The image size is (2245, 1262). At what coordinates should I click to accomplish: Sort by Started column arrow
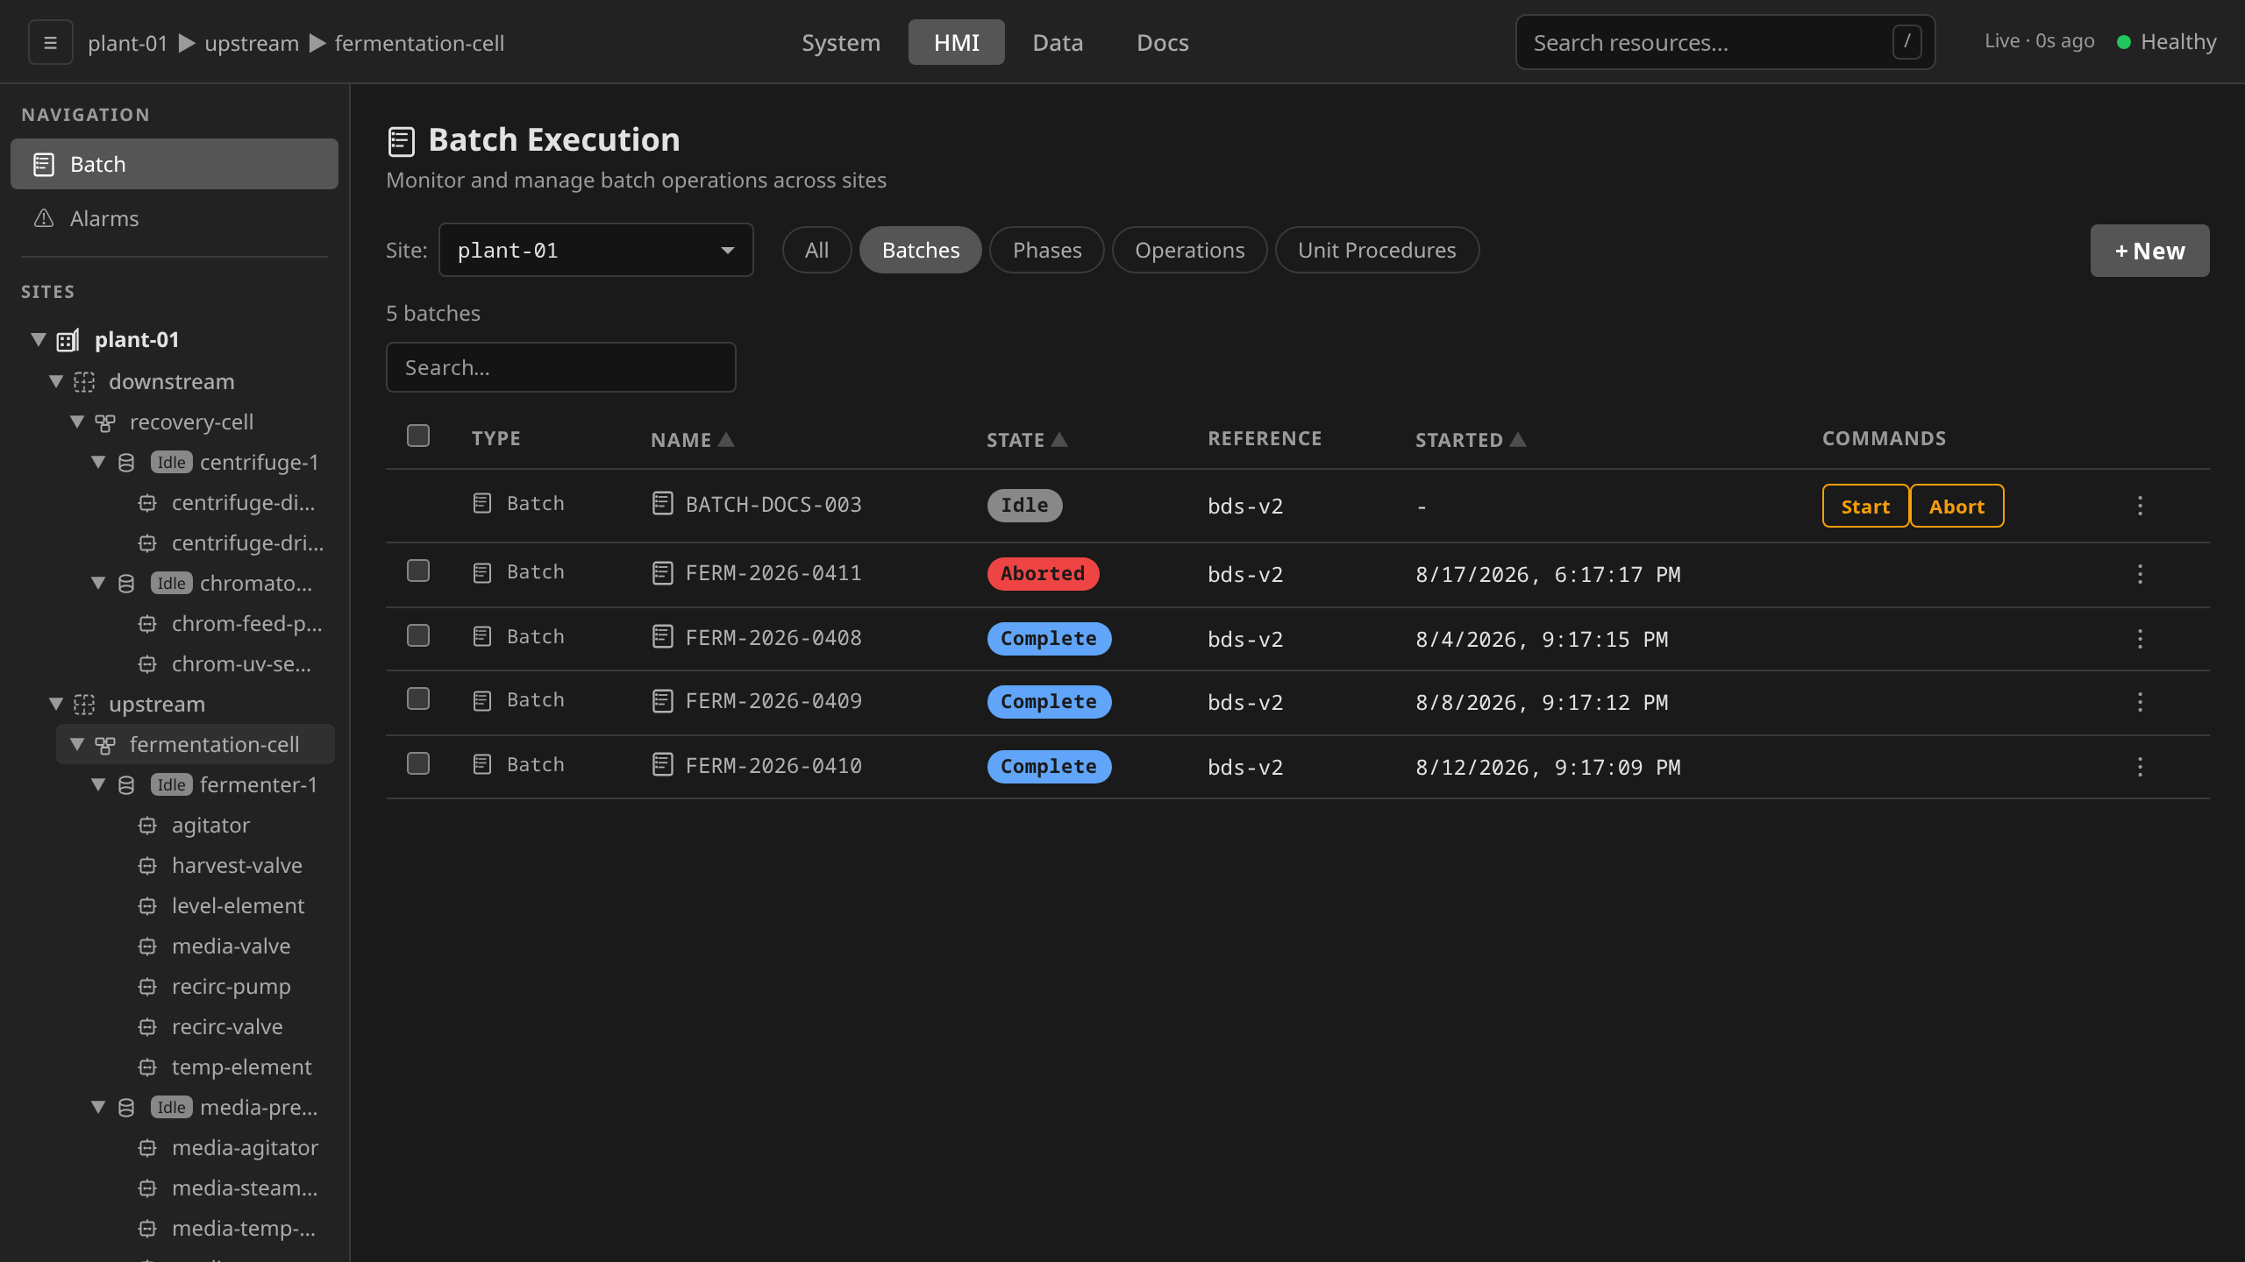click(x=1518, y=439)
